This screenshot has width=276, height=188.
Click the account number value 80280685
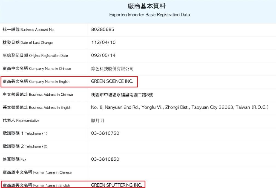[x=103, y=29]
